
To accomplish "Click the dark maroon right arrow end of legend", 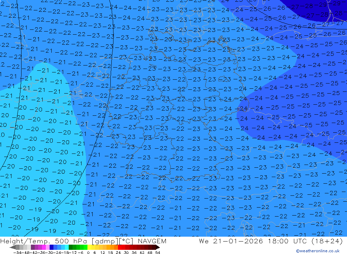I will pos(158,247).
